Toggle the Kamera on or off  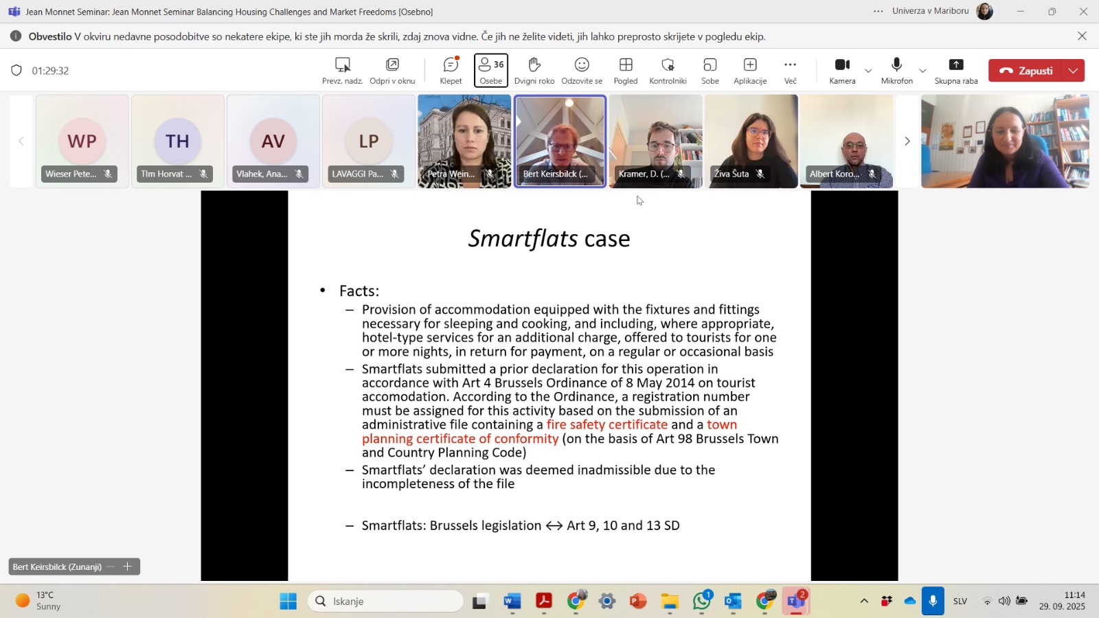[842, 70]
